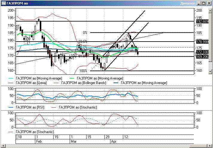Select the cyan Moving Average legend entry
This screenshot has width=213, height=148.
click(35, 78)
